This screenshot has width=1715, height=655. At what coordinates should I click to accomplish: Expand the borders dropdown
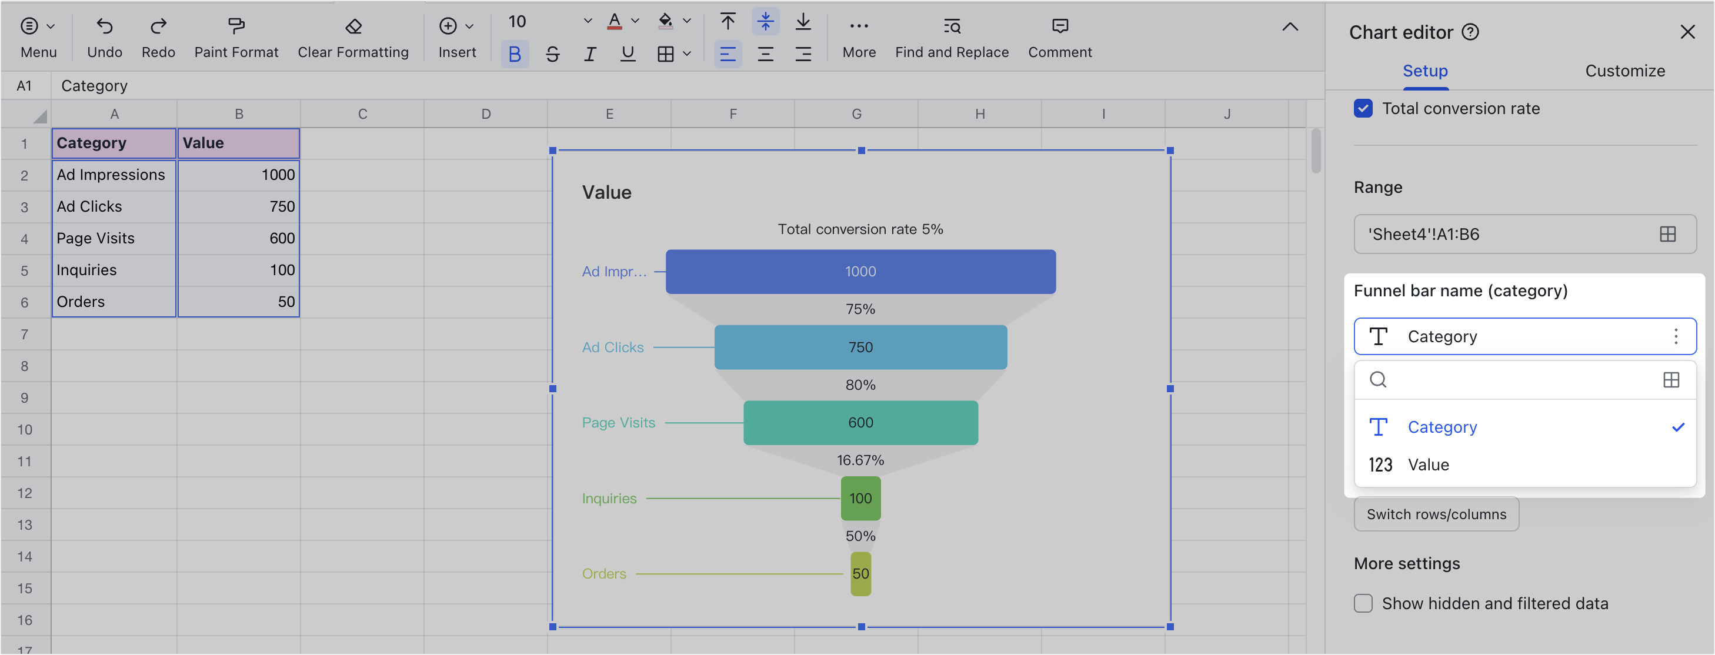(688, 55)
